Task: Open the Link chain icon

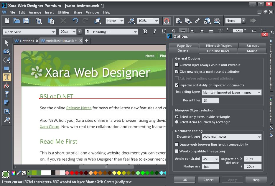Action: 198,21
